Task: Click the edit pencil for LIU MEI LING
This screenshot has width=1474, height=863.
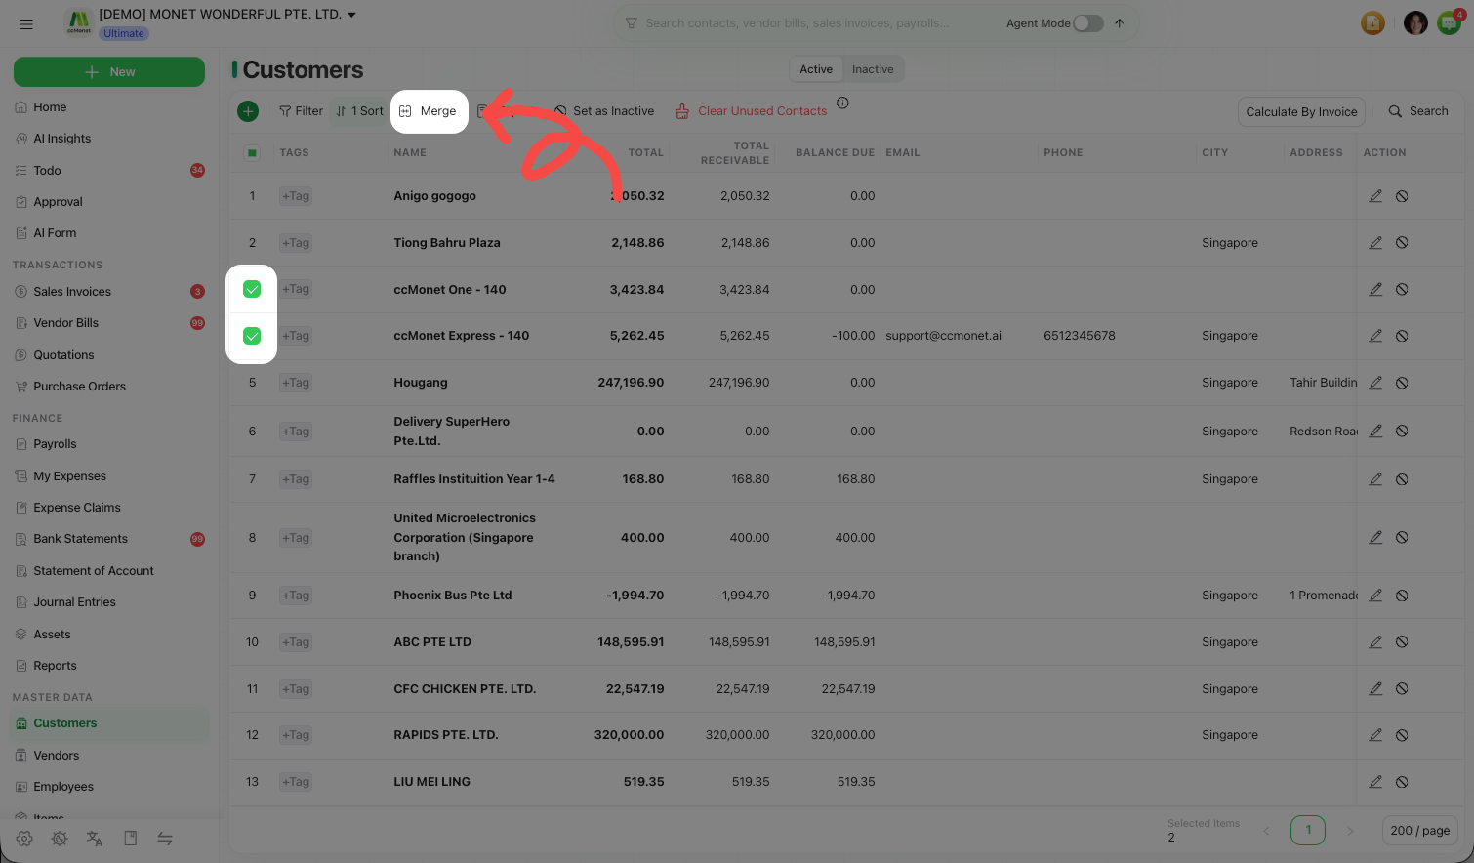Action: 1375,782
